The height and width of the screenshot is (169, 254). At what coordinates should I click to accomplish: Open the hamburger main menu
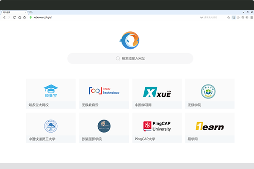251,17
